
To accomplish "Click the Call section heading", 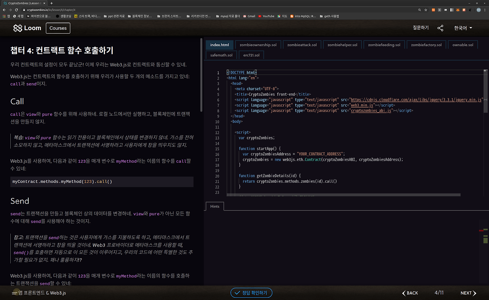I will [17, 102].
